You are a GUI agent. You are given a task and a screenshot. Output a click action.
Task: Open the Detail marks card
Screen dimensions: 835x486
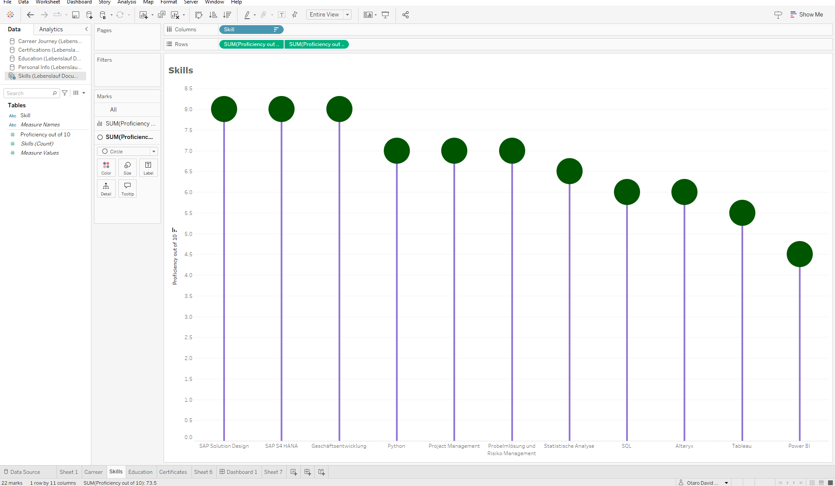tap(106, 188)
